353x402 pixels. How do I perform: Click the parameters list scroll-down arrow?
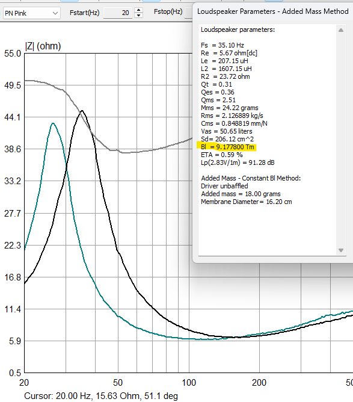point(341,250)
